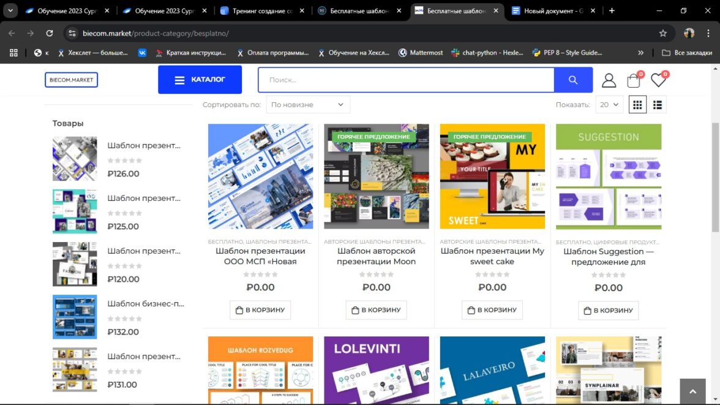The width and height of the screenshot is (720, 405).
Task: Bookmark this page with star icon
Action: (x=662, y=33)
